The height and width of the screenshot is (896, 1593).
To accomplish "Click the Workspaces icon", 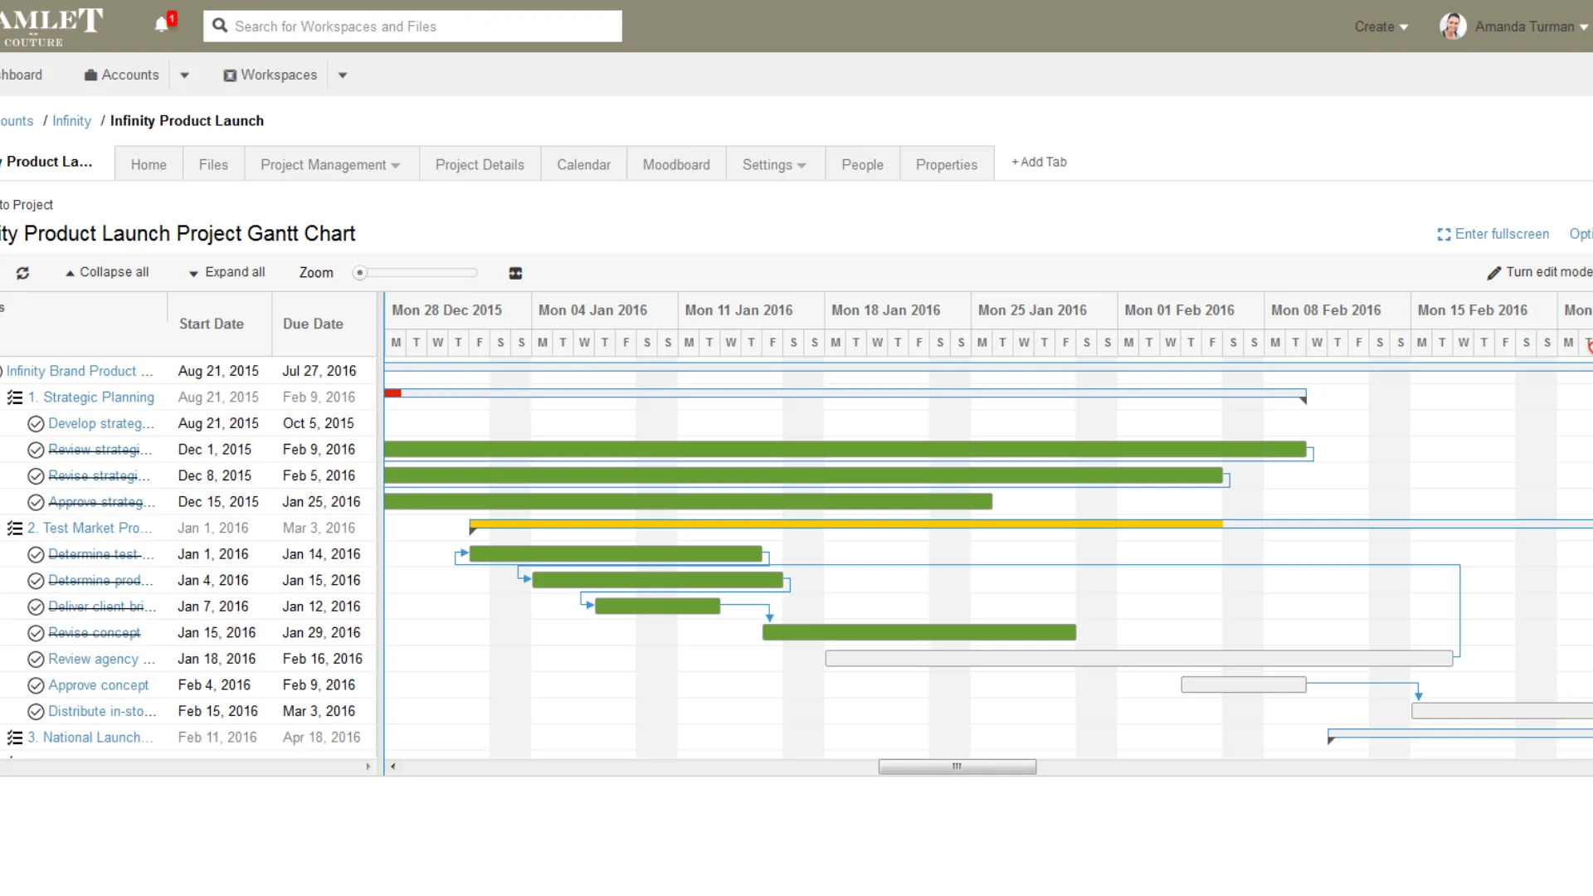I will tap(230, 75).
